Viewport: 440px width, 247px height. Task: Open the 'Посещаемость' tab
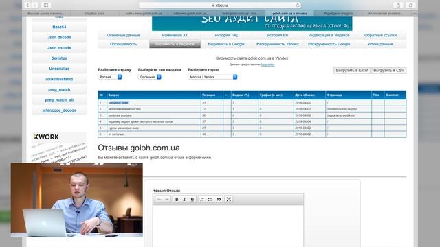click(124, 44)
